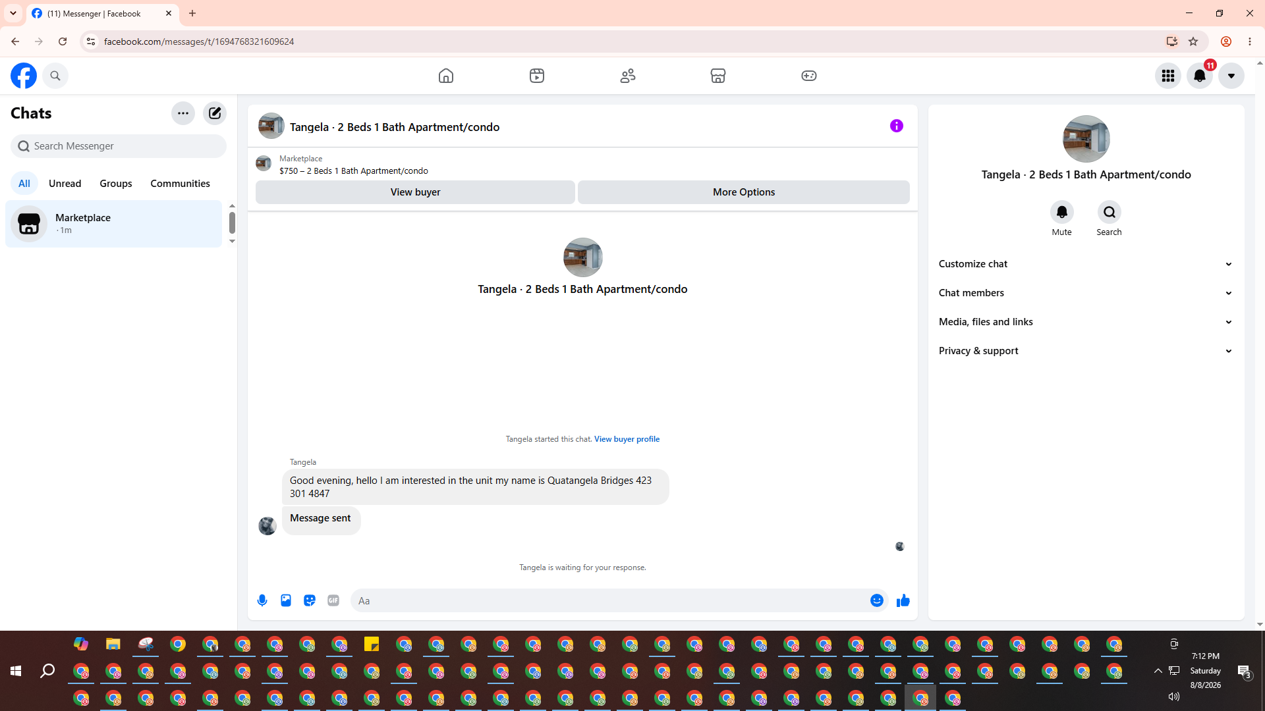The width and height of the screenshot is (1265, 711).
Task: Expand the Chat members section
Action: 1086,293
